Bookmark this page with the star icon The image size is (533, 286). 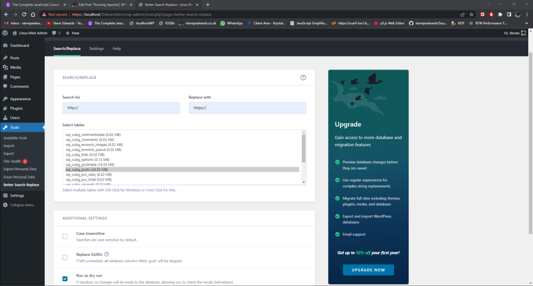pyautogui.click(x=471, y=15)
